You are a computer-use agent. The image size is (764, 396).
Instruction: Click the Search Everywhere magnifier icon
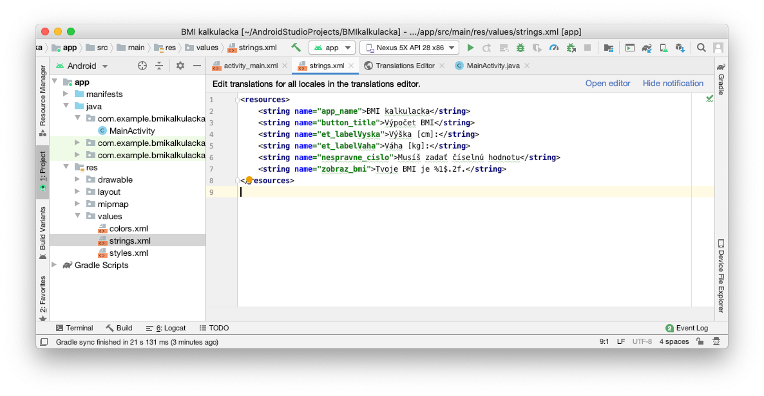(x=702, y=48)
